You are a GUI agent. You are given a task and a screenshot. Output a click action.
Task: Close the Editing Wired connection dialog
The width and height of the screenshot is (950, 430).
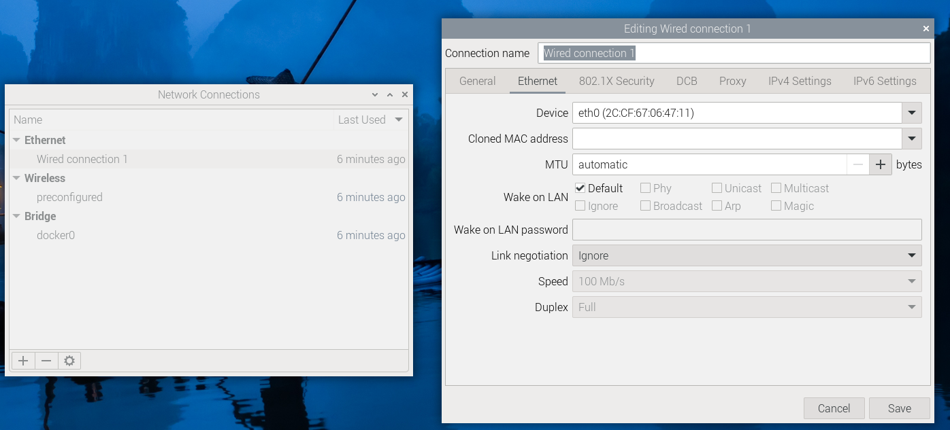click(926, 29)
